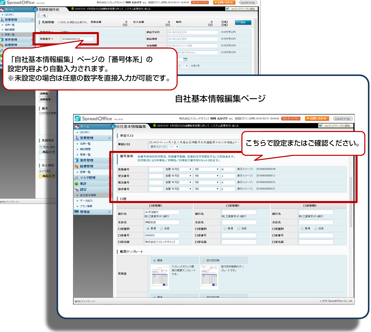
Task: Select 普通 radio in 口座情報1
Action: pyautogui.click(x=148, y=229)
